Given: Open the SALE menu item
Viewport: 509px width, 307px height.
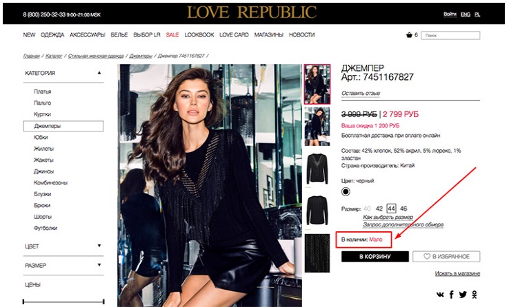Looking at the screenshot, I should point(172,34).
